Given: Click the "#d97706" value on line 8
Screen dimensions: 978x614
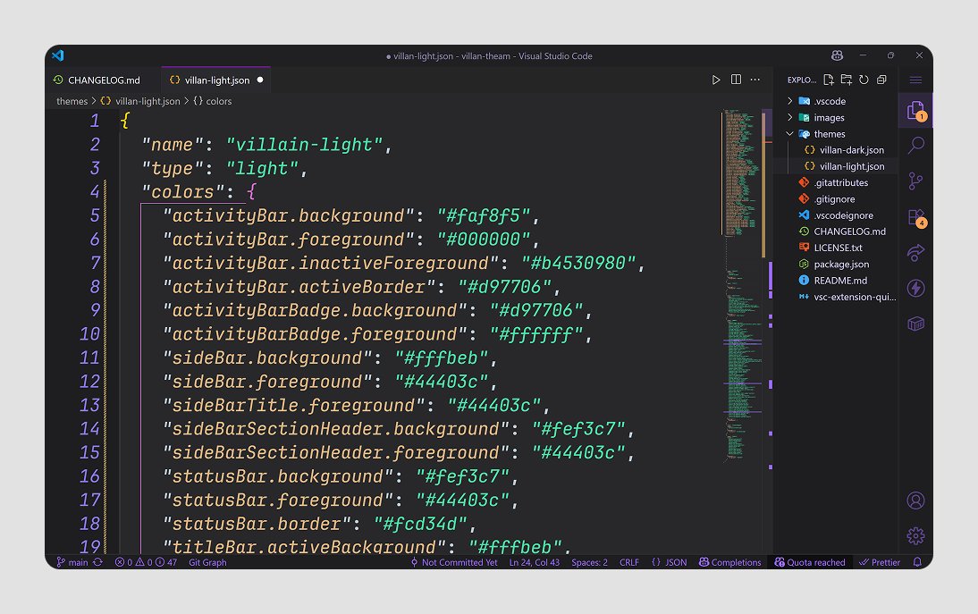Looking at the screenshot, I should (x=504, y=287).
